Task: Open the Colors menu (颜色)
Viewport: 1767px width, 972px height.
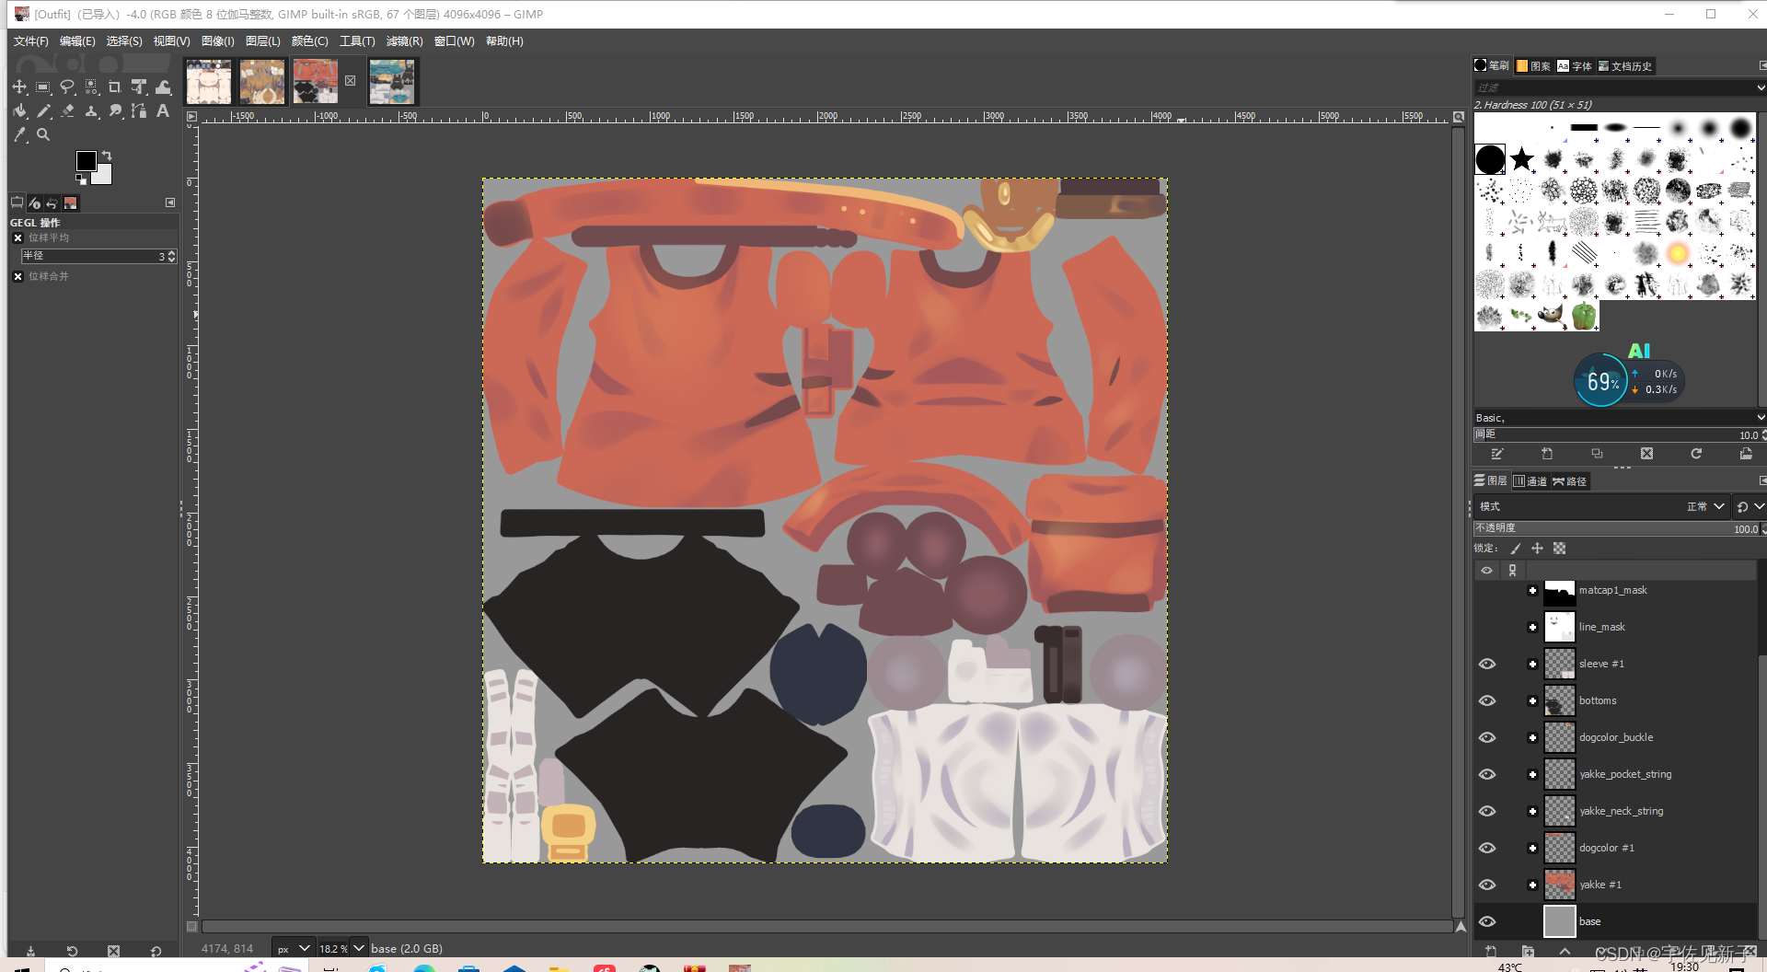Action: tap(309, 41)
